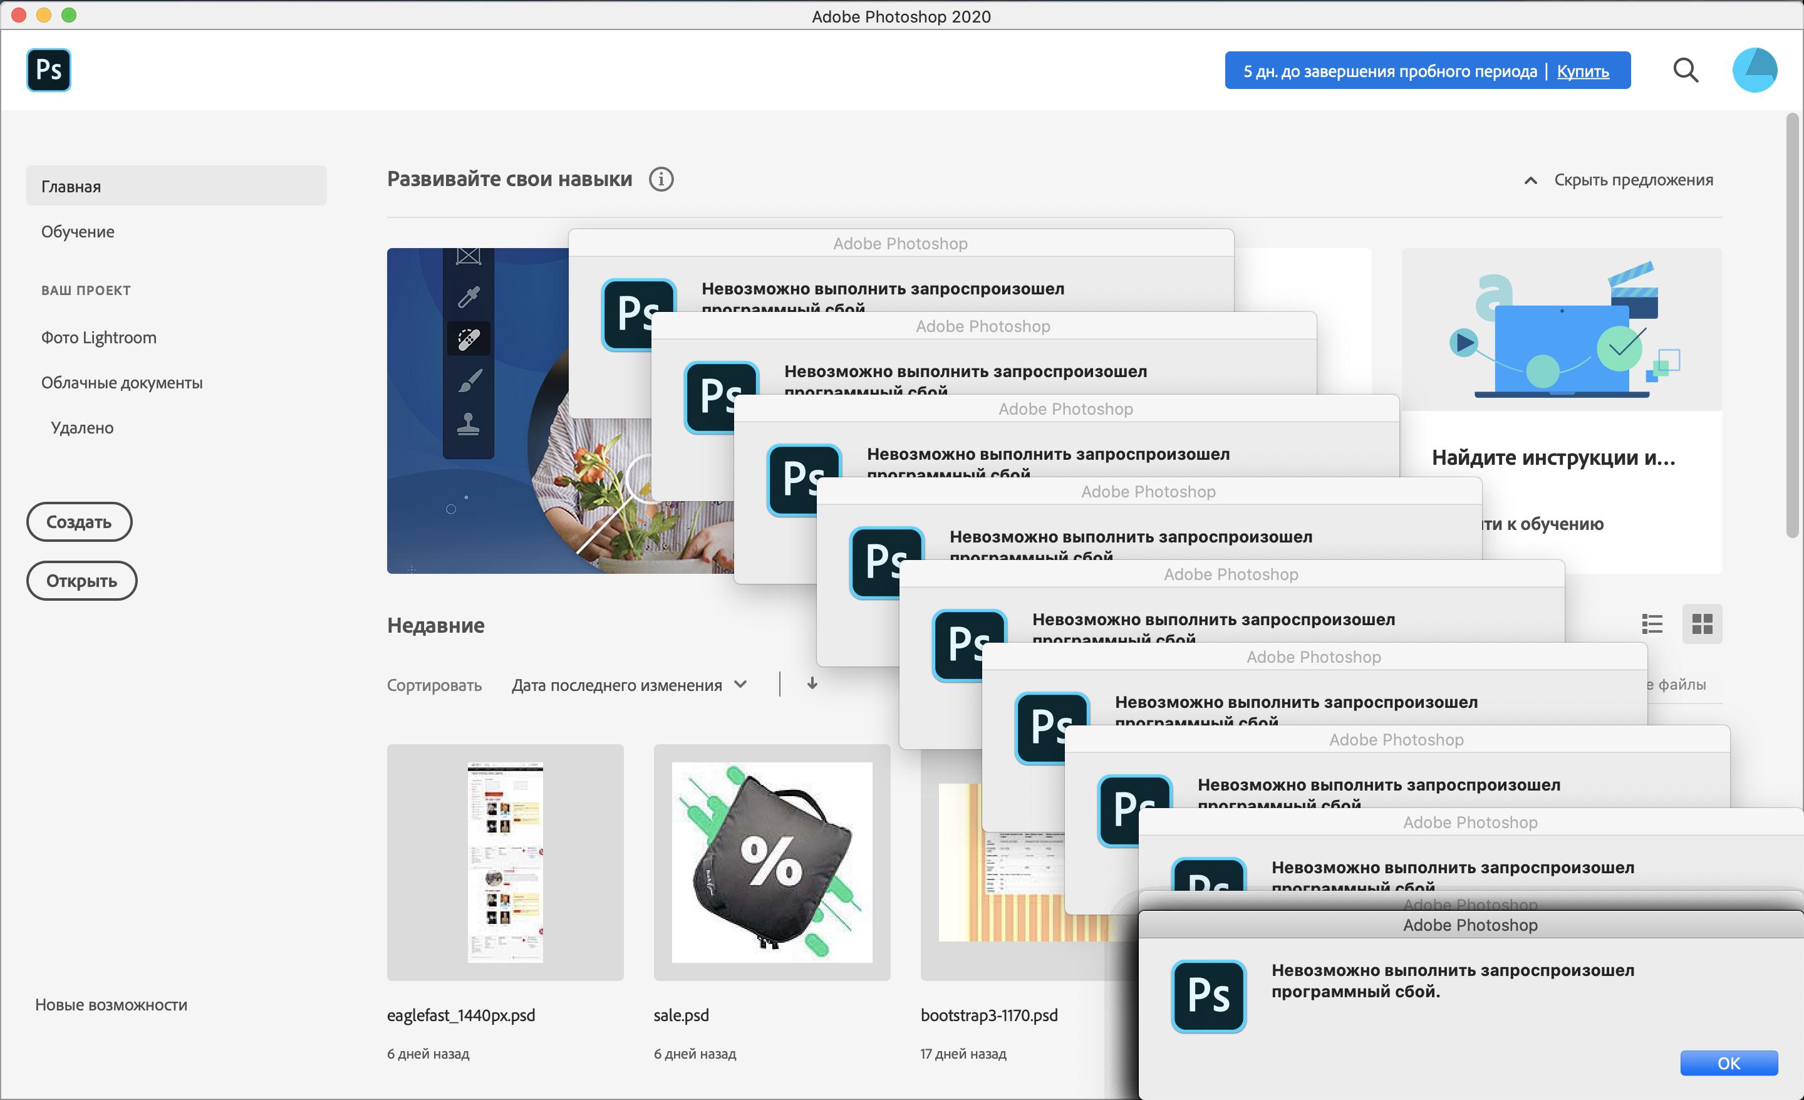Screen dimensions: 1804x1100
Task: Select Главная in the sidebar
Action: [x=177, y=186]
